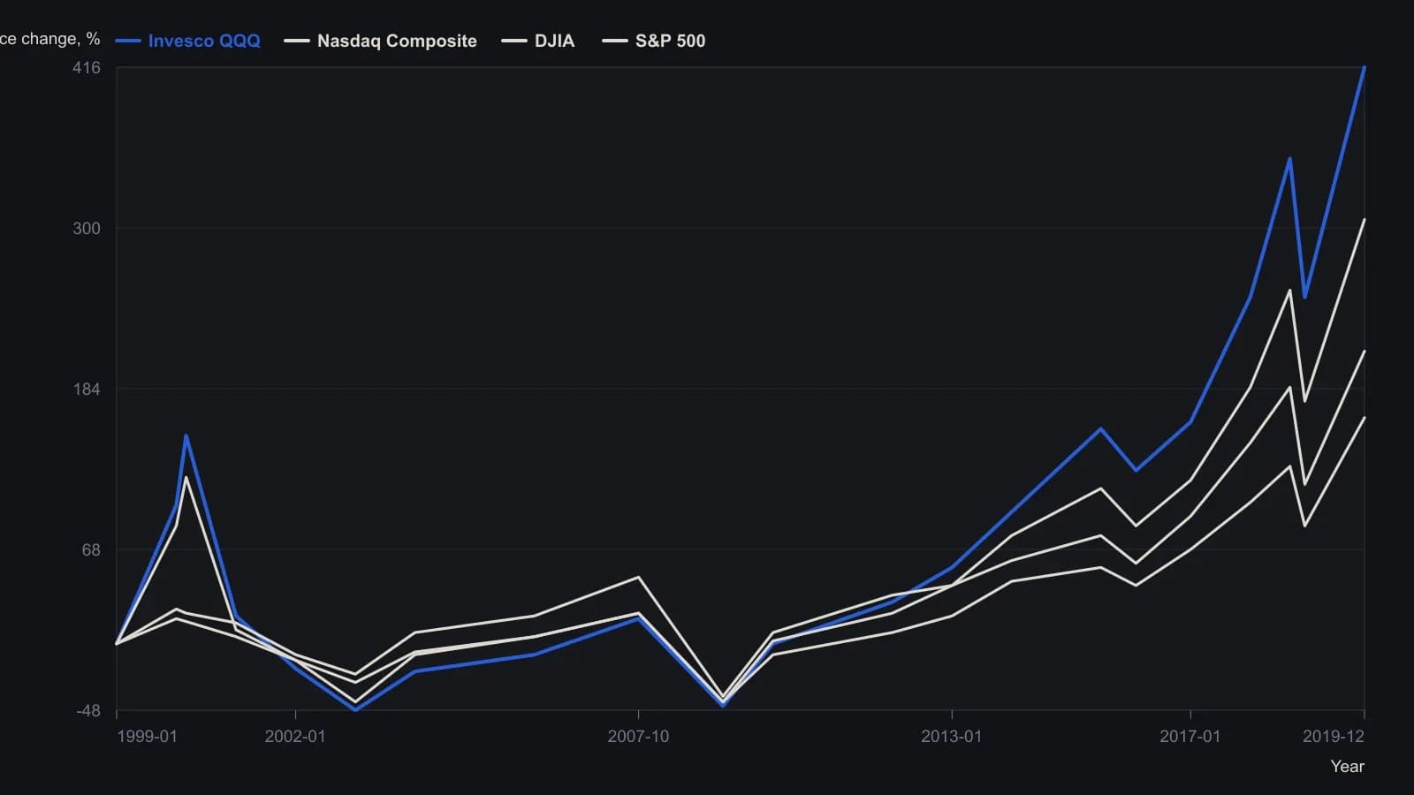Select the 2007-10 x-axis label

pyautogui.click(x=638, y=737)
